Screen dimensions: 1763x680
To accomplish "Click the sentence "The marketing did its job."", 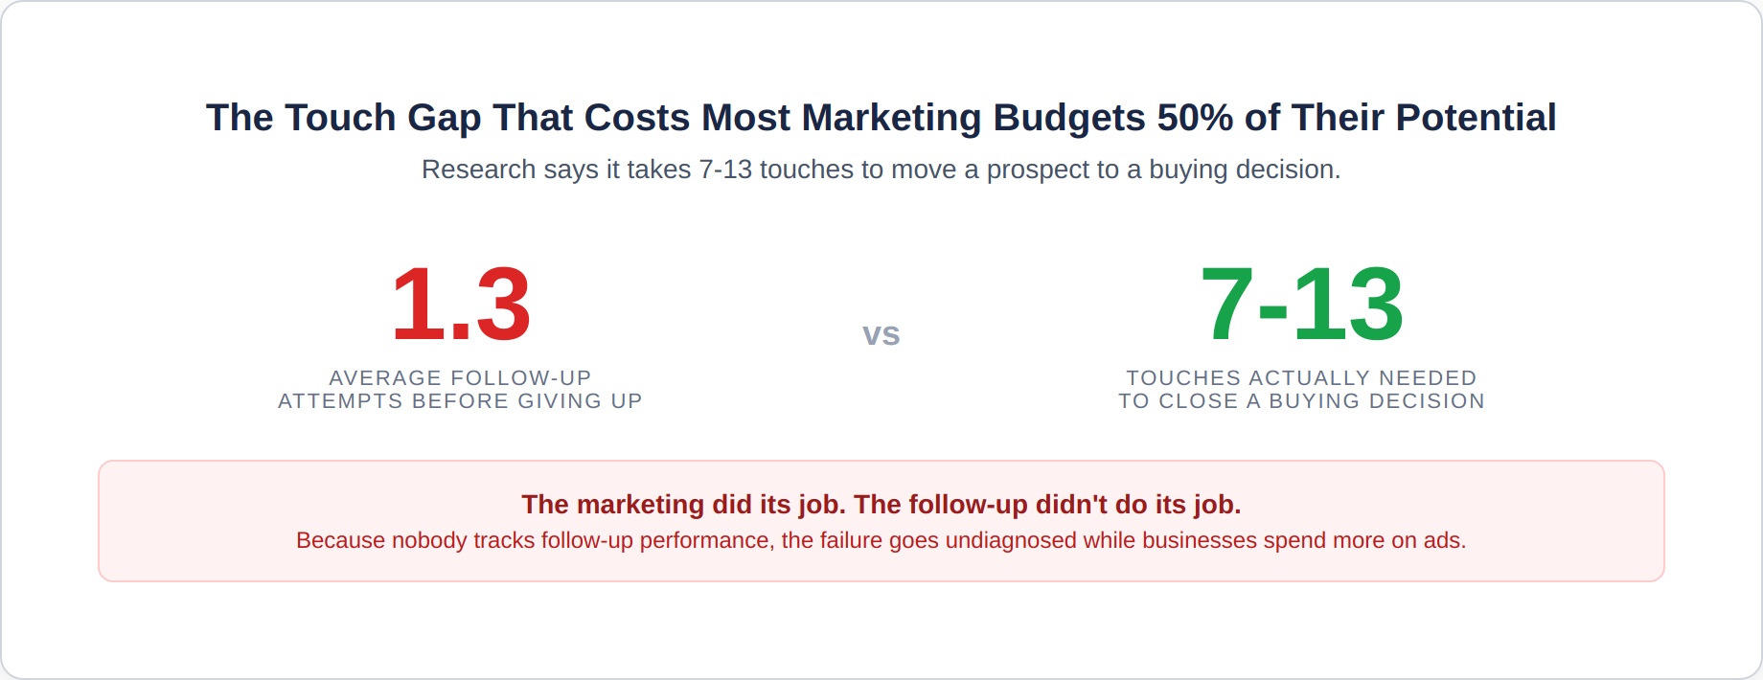I will (x=683, y=505).
